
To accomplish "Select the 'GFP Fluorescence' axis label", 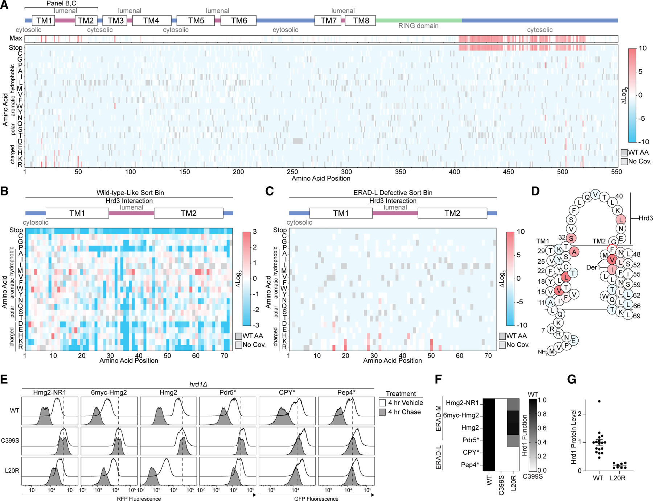I will [316, 498].
